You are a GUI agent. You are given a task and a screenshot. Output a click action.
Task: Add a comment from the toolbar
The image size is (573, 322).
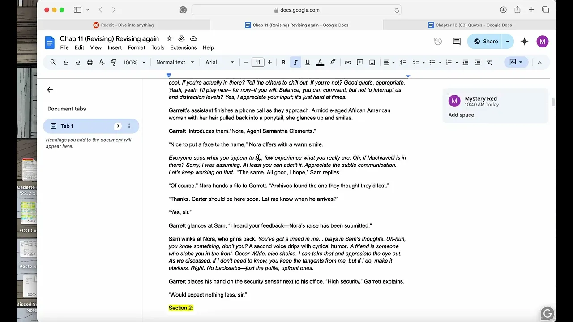360,63
